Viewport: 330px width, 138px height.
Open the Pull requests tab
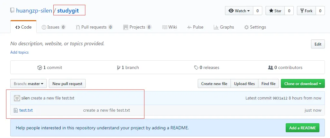tap(94, 27)
